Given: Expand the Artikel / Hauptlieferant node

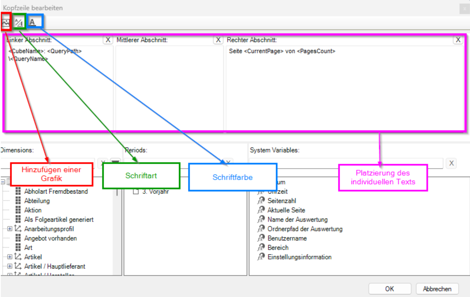Looking at the screenshot, I should click(x=10, y=266).
